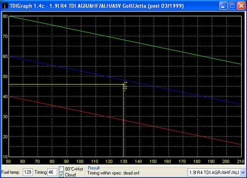Toggle the 80°C=Hot checkbox
The height and width of the screenshot is (178, 247).
[x=62, y=169]
